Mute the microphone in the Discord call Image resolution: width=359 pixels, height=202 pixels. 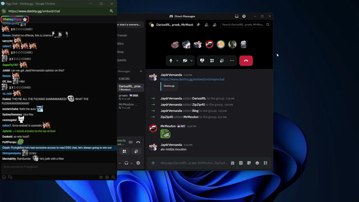tap(171, 61)
